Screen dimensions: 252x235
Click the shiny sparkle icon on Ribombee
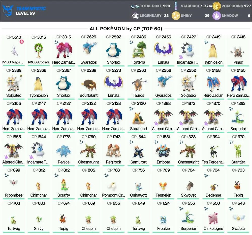click(7, 175)
